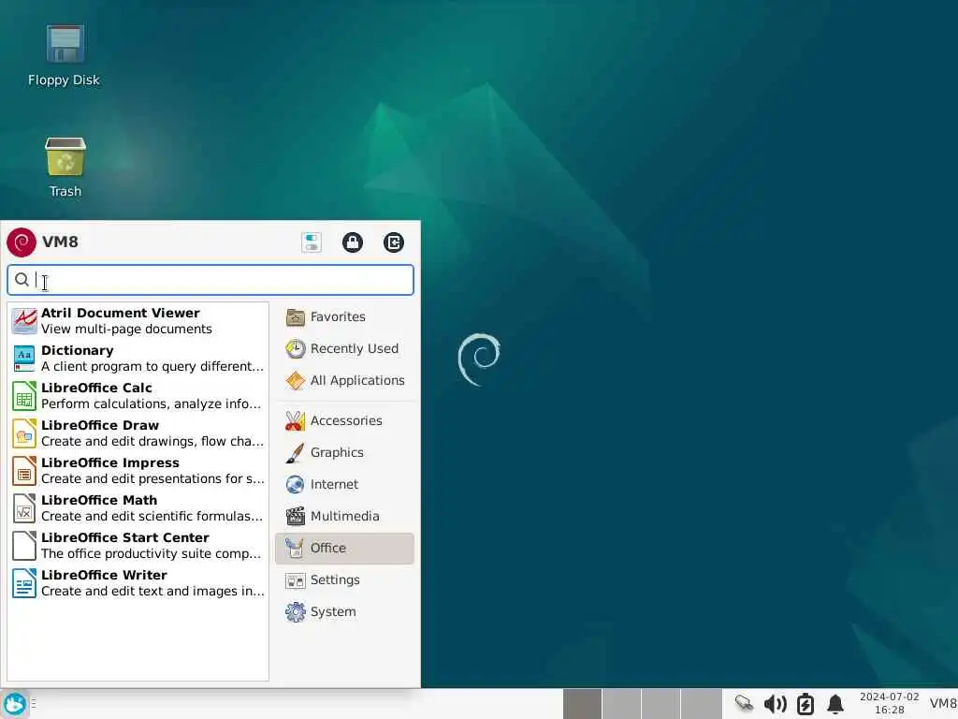Switch to the fourth workspace
958x719 pixels.
pyautogui.click(x=702, y=704)
